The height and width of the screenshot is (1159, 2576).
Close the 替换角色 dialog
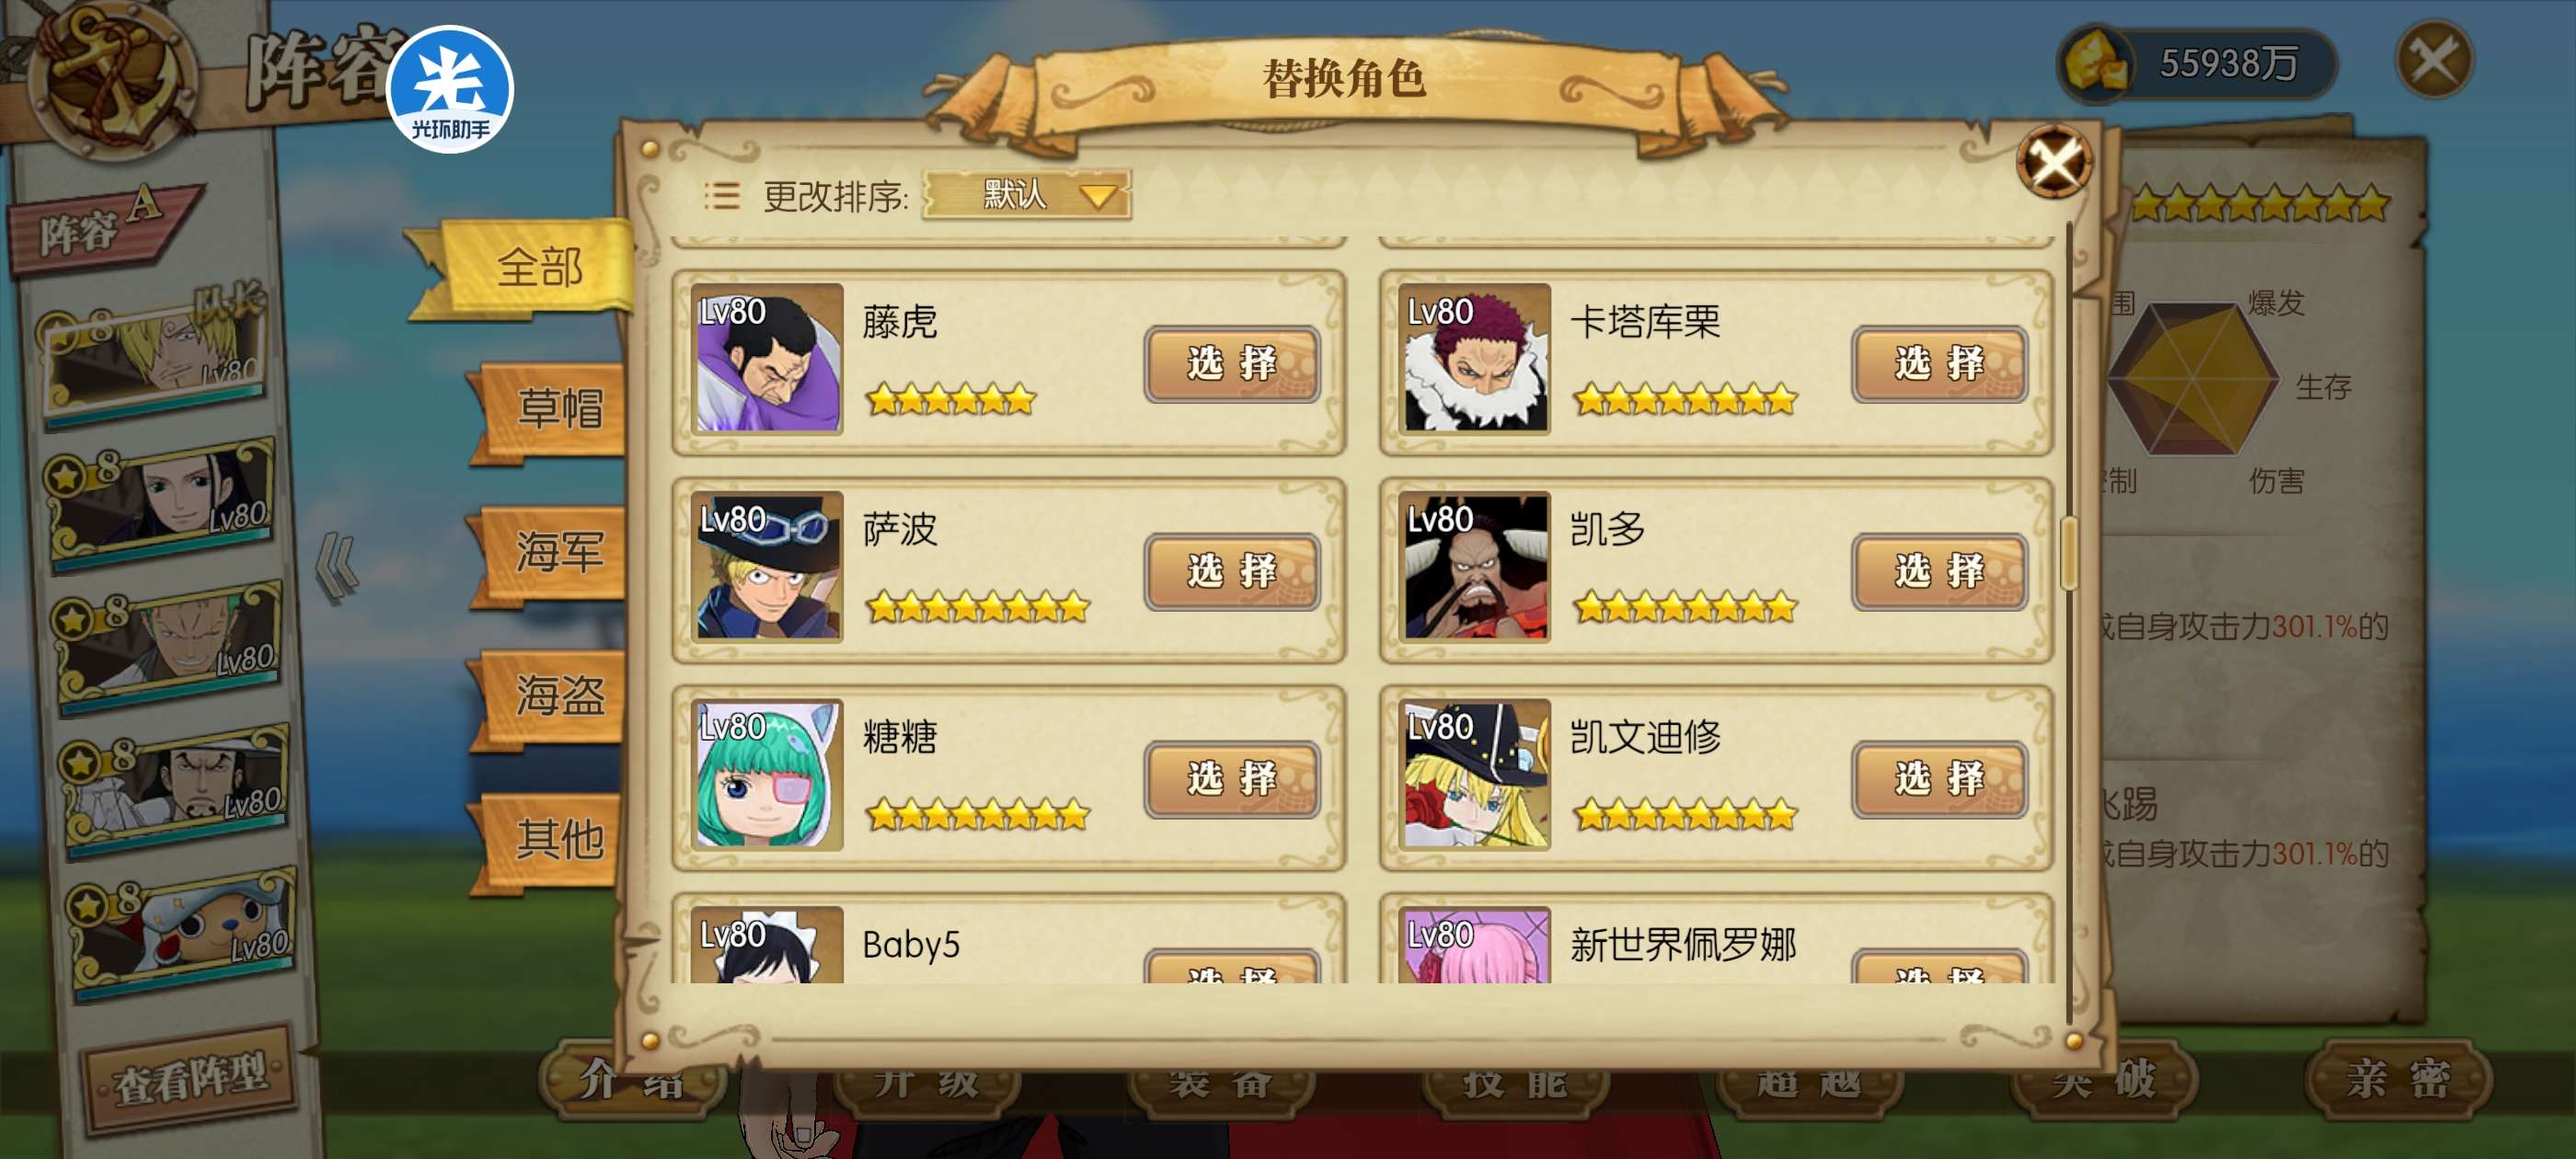pyautogui.click(x=2054, y=161)
